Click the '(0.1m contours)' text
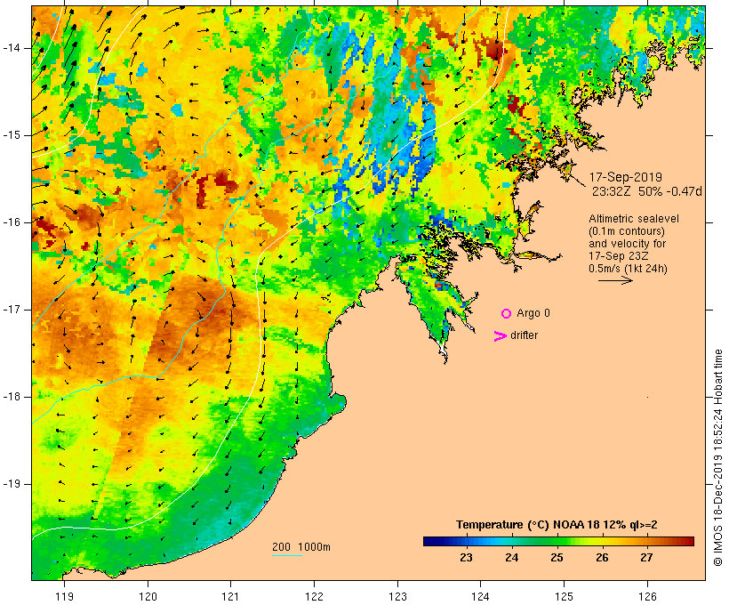Image resolution: width=729 pixels, height=605 pixels. (627, 231)
